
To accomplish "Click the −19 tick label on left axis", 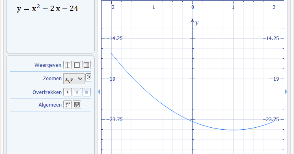I will 111,79.
